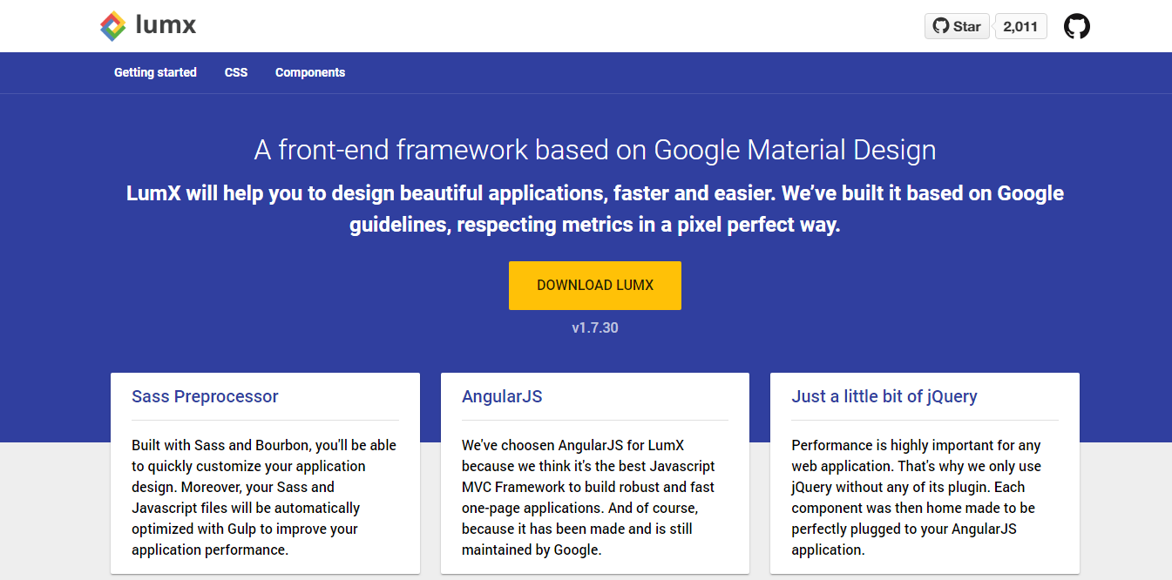The width and height of the screenshot is (1172, 580).
Task: Click the subtitle beginning LumX will help you
Action: pos(595,209)
